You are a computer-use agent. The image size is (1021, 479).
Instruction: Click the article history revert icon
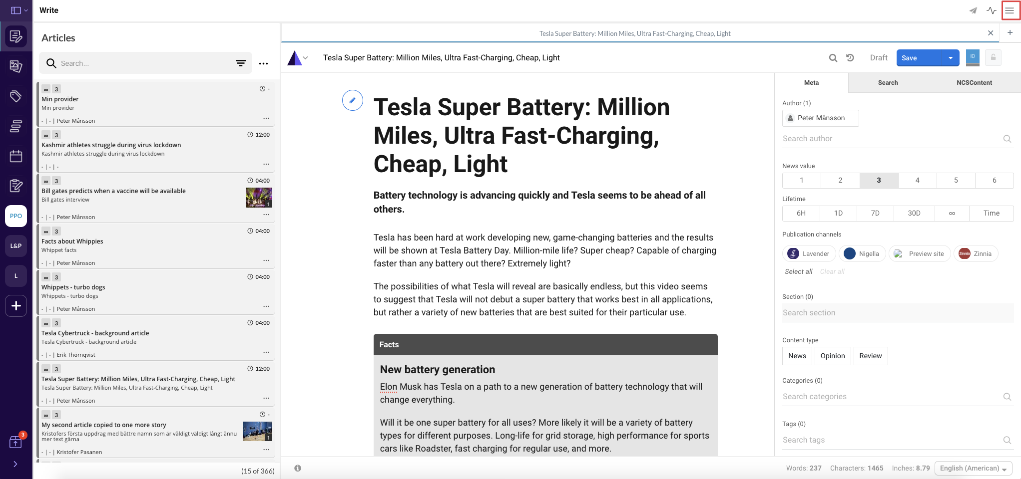850,58
